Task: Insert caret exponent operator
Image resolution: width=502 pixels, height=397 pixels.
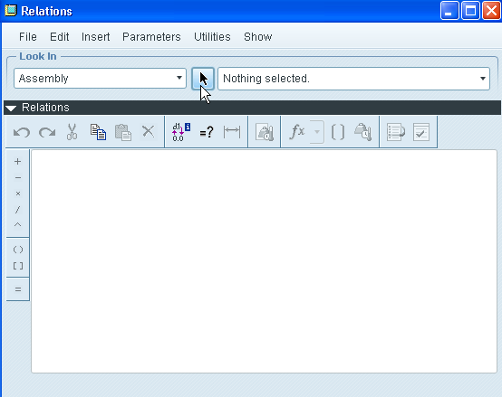Action: [x=18, y=225]
